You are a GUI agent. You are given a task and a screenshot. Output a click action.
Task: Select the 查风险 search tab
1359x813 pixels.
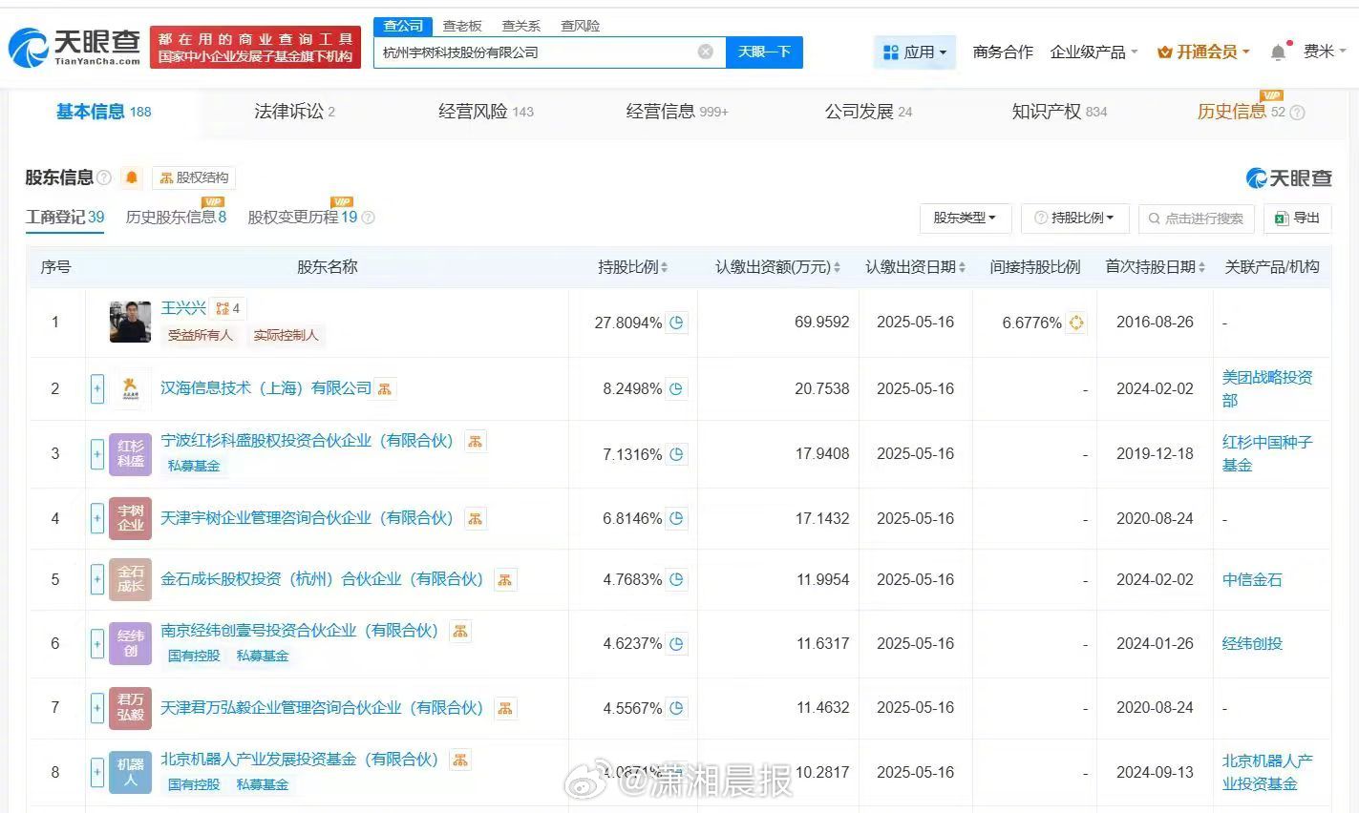click(x=581, y=26)
